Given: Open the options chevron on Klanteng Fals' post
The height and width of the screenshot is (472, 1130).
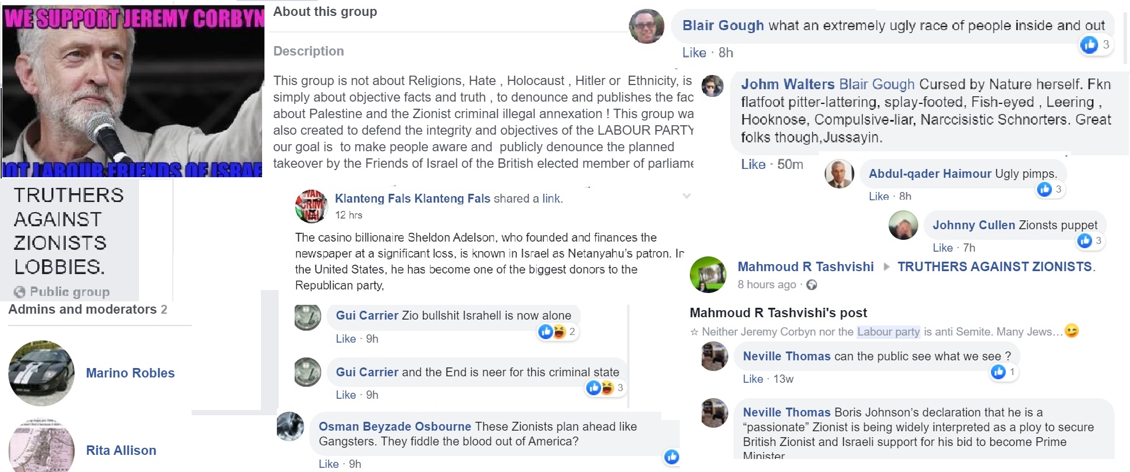Looking at the screenshot, I should (686, 196).
